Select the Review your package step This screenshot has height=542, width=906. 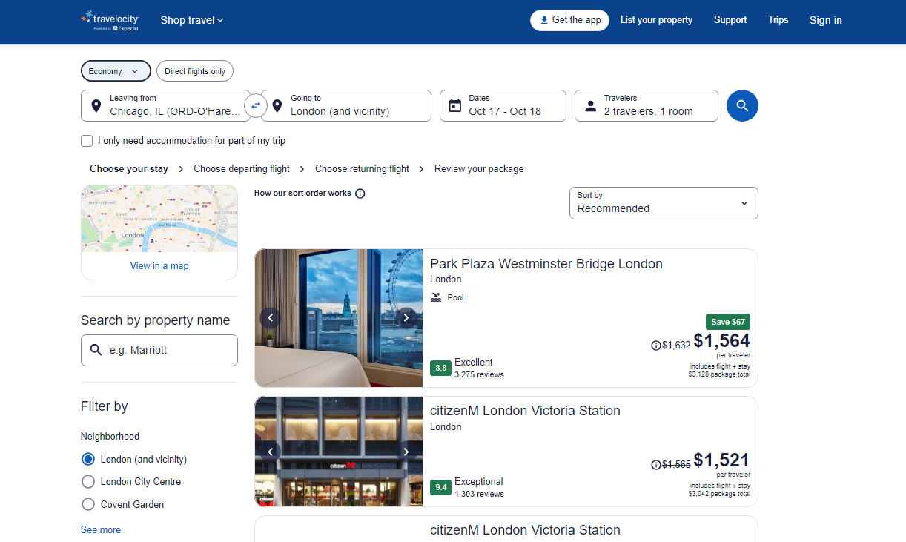[479, 169]
